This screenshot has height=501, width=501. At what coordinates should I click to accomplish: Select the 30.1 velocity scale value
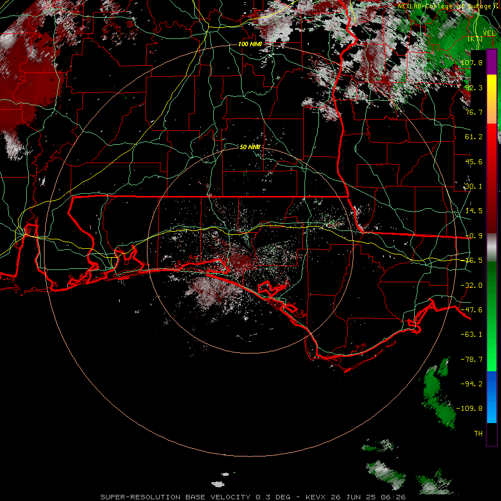(474, 186)
